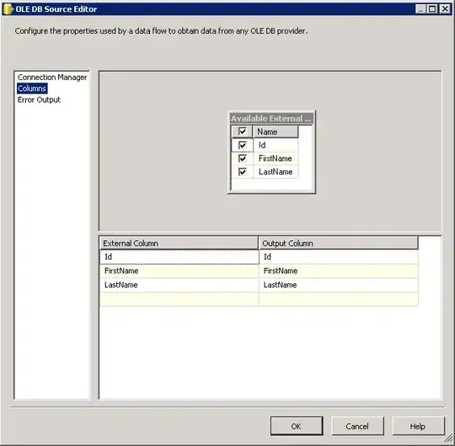455x446 pixels.
Task: Edit the FirstName output column cell
Action: tap(339, 271)
